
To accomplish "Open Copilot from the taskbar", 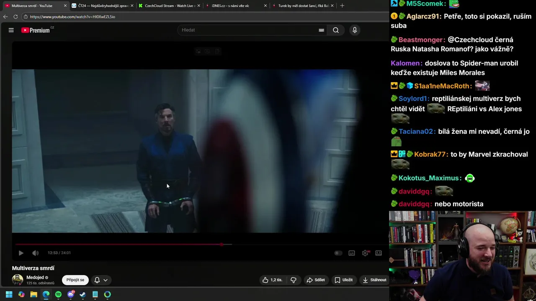I will 21,294.
